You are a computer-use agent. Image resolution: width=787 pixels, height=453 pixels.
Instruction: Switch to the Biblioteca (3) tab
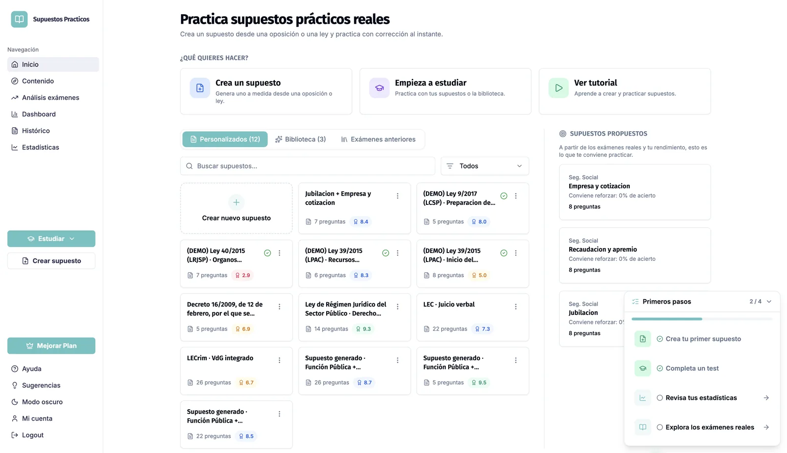click(301, 140)
